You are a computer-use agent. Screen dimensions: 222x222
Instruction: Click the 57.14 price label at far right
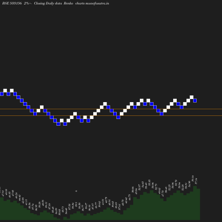(196, 181)
